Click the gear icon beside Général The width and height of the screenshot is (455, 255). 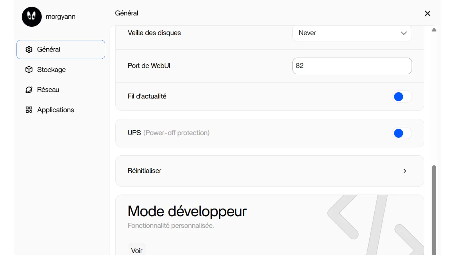coord(29,50)
